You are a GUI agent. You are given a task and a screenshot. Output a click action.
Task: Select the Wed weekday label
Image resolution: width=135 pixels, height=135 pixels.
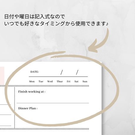50,81
